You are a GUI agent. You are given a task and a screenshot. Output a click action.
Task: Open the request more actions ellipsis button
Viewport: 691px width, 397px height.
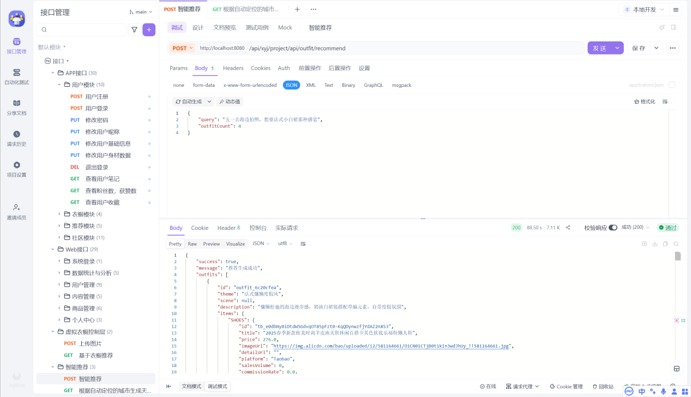672,48
